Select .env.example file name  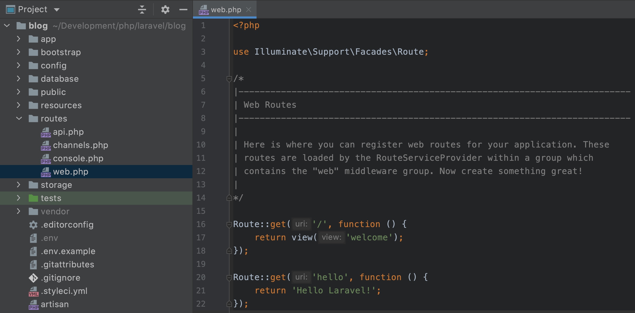[x=68, y=251]
